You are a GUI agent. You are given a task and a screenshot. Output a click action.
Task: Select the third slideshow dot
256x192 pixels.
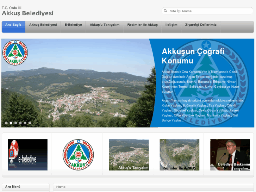16,123
